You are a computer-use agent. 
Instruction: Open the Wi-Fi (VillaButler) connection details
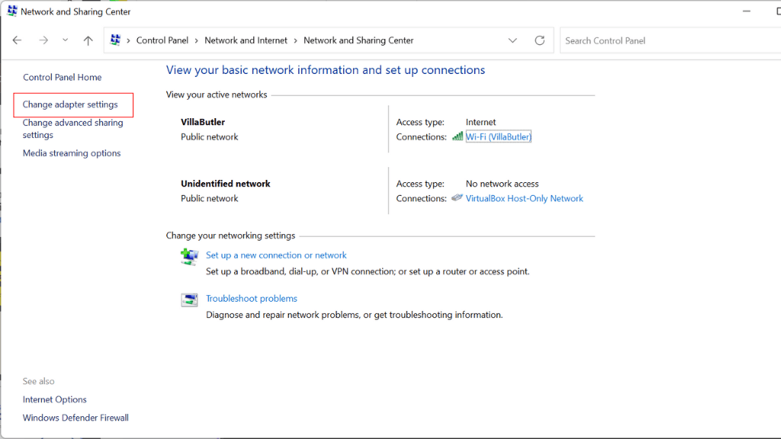(499, 136)
